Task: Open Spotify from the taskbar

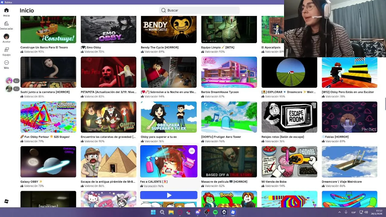Action: (215, 212)
